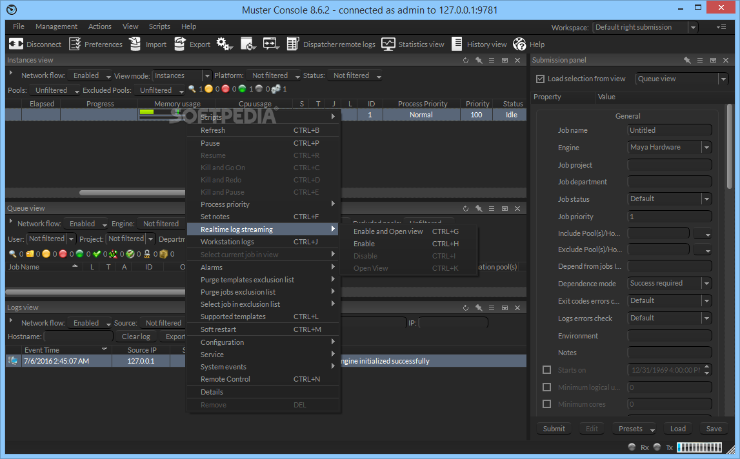Close the Instances view panel
This screenshot has height=459, width=740.
[517, 61]
